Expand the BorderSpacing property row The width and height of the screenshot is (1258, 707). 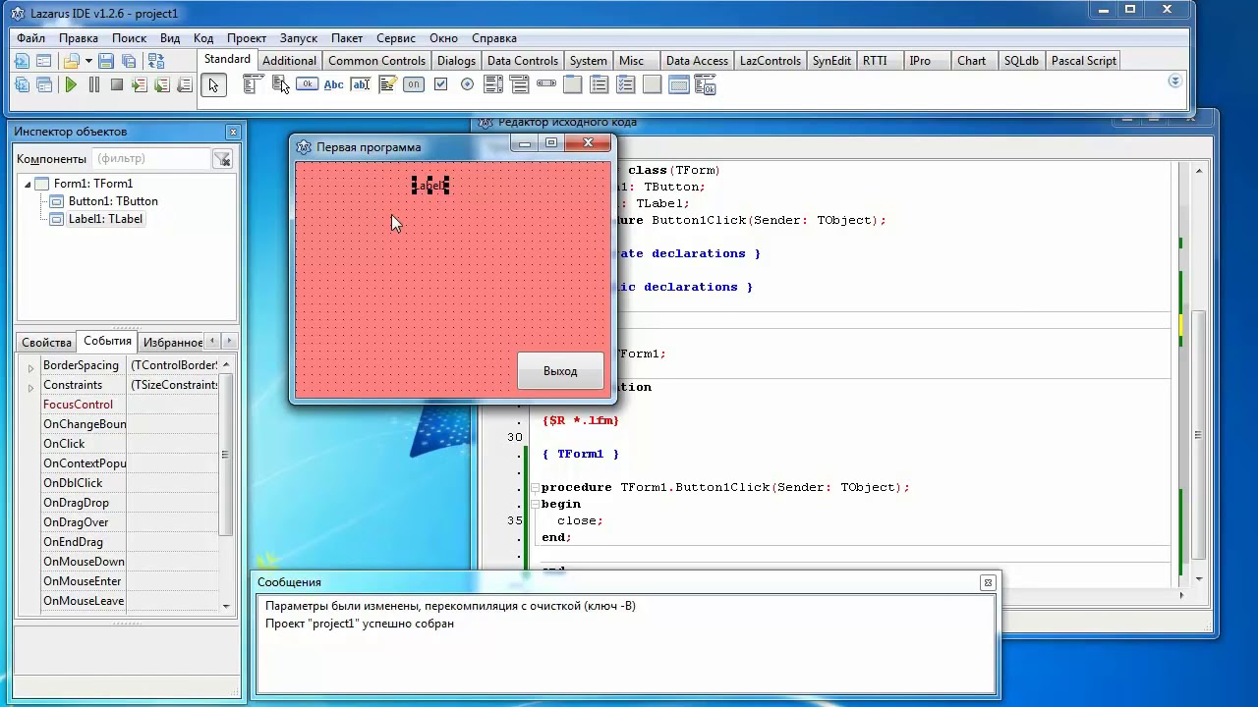30,368
